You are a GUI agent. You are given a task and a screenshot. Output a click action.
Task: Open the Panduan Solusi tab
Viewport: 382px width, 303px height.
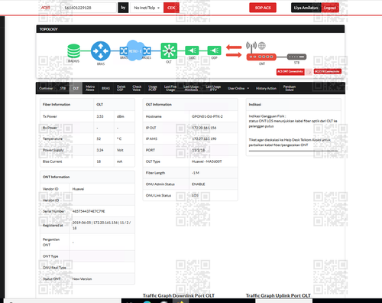[x=290, y=88]
